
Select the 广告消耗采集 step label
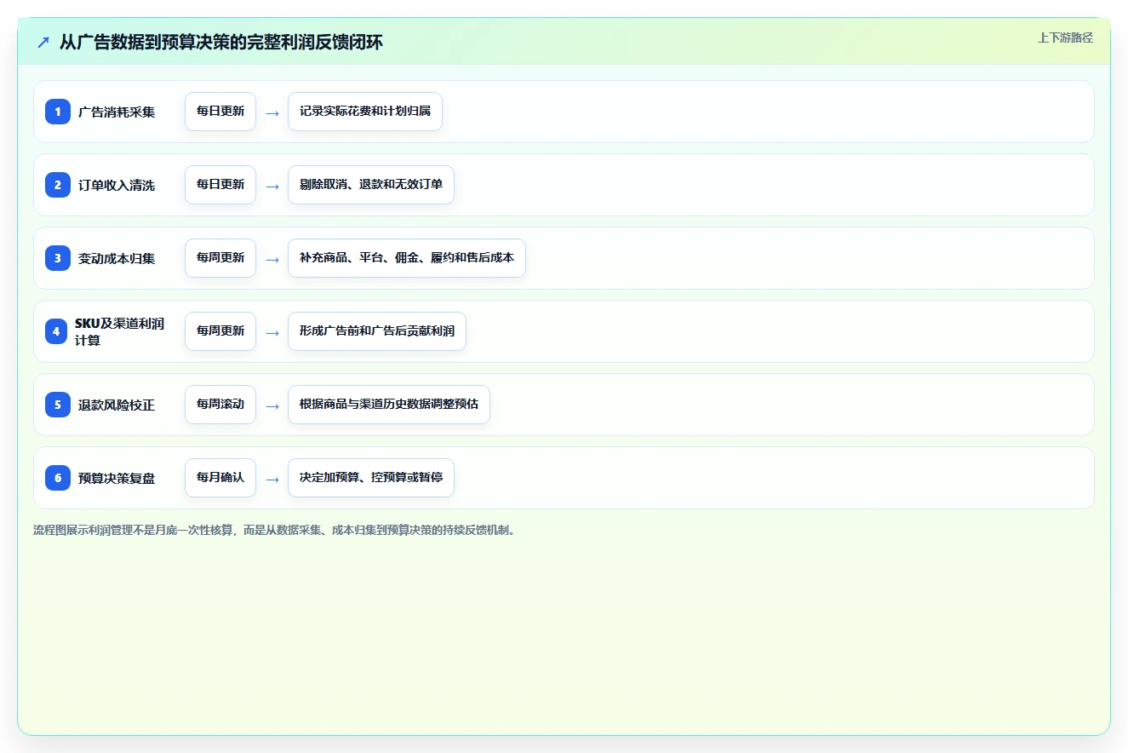pyautogui.click(x=117, y=112)
